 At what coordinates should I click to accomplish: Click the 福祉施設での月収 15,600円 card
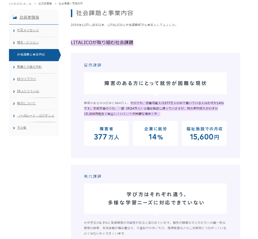[204, 133]
